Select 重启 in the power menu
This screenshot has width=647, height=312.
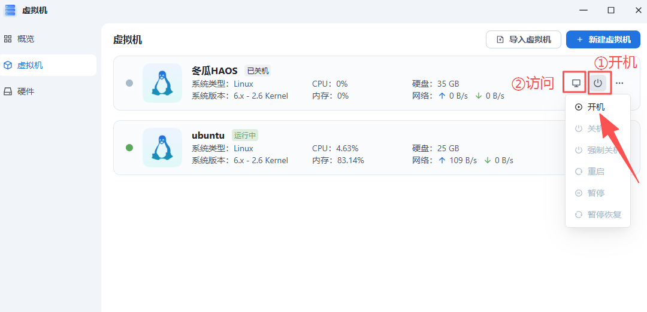pyautogui.click(x=595, y=172)
